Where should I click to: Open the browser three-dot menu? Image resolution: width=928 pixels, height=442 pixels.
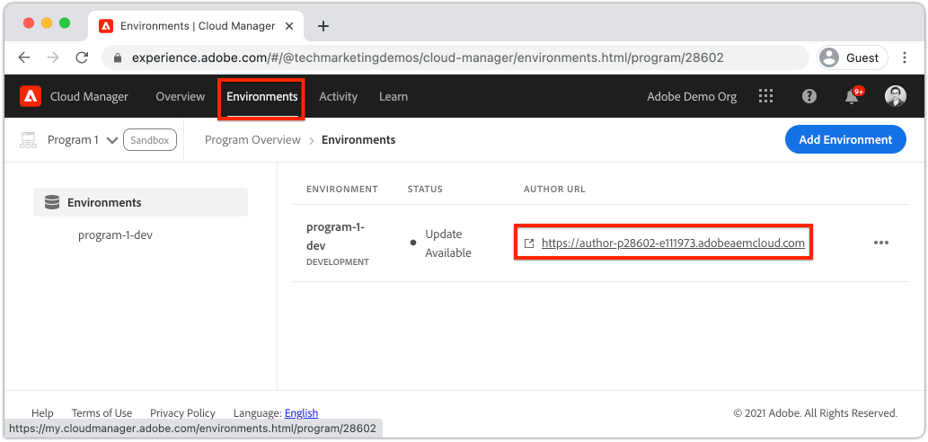[905, 58]
